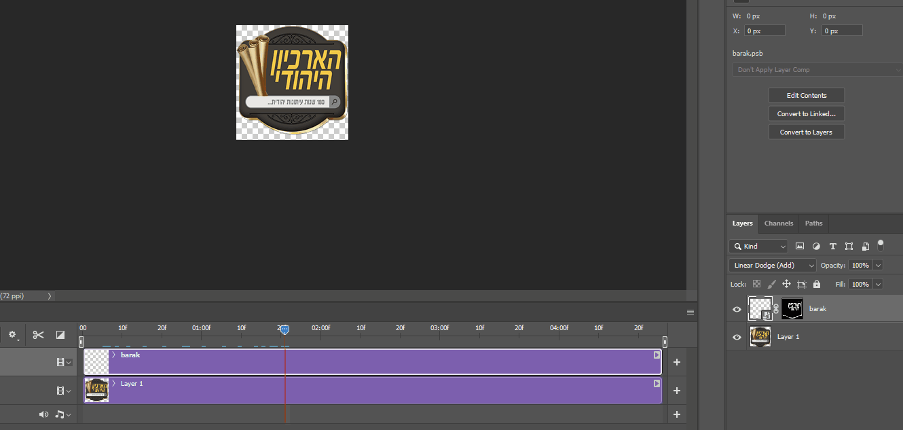The image size is (903, 430).
Task: Click the Y position field
Action: point(843,31)
